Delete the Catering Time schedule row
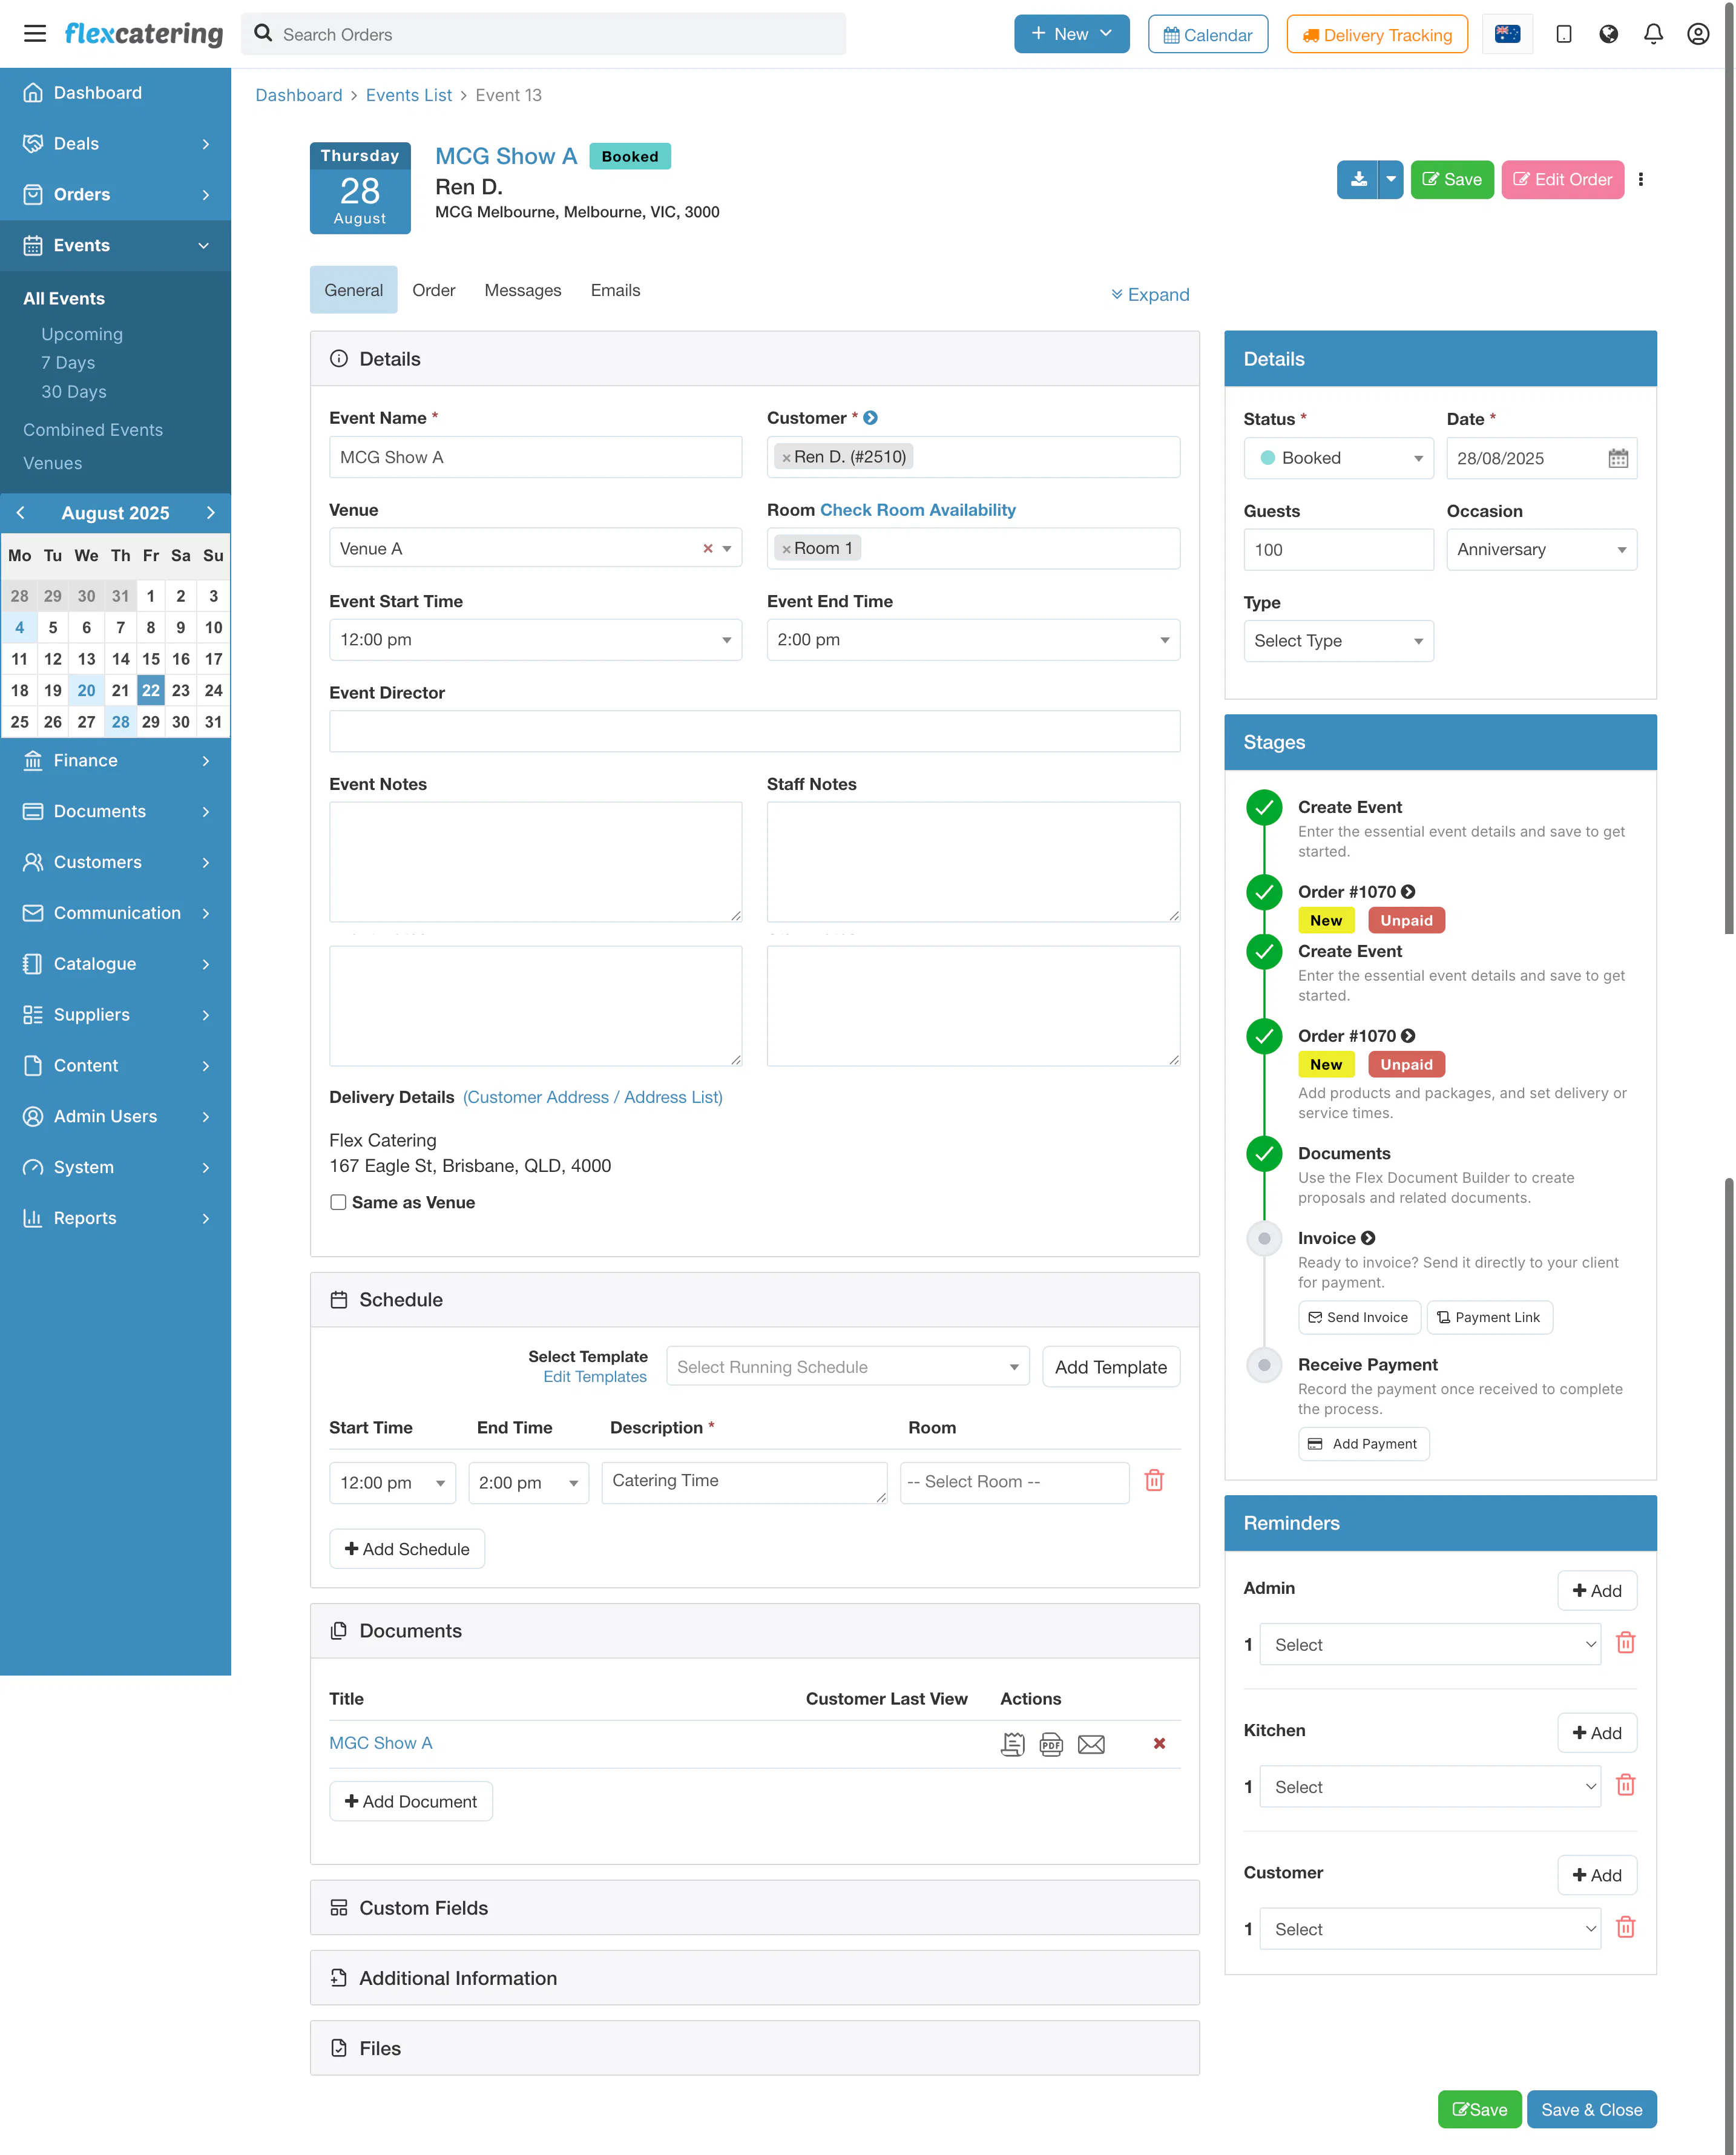This screenshot has height=2155, width=1736. (1154, 1480)
